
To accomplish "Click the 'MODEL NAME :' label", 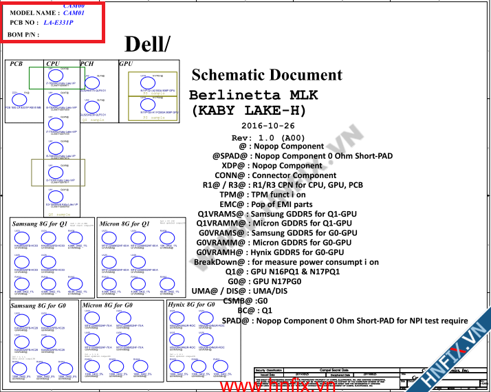I will [x=35, y=13].
